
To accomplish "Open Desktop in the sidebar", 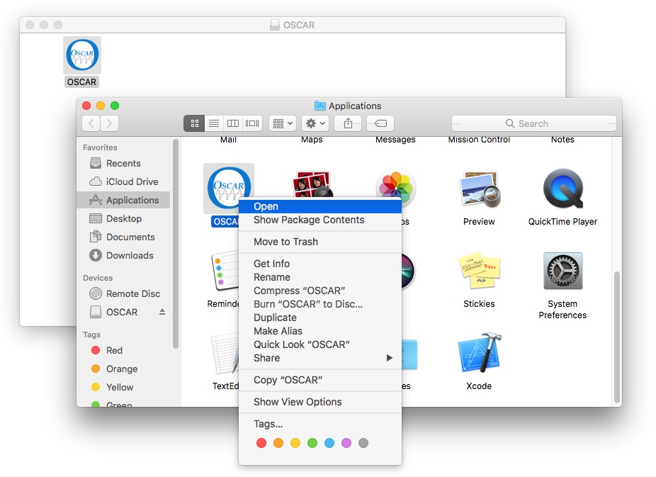I will coord(123,218).
